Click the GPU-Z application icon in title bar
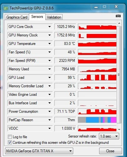 pos(6,8)
